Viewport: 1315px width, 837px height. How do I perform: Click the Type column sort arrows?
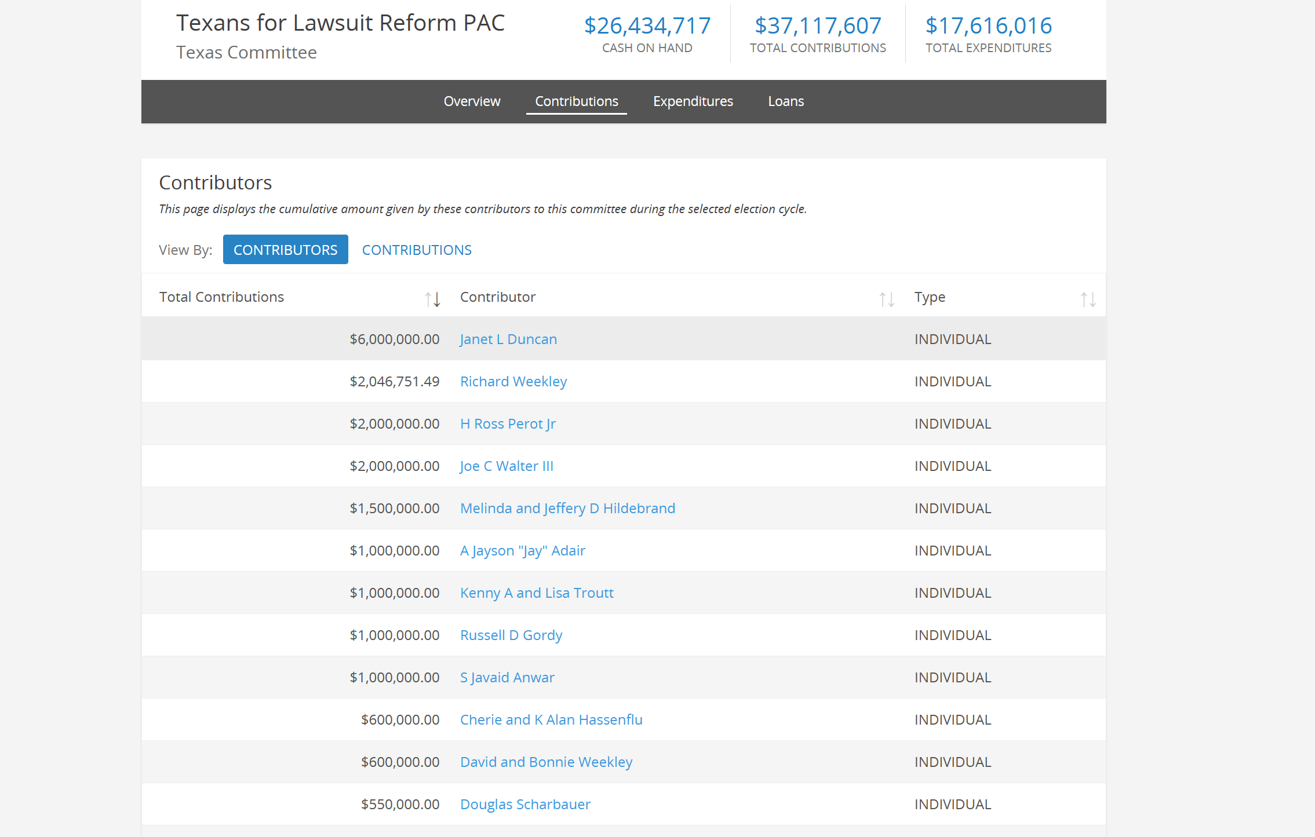point(1088,299)
